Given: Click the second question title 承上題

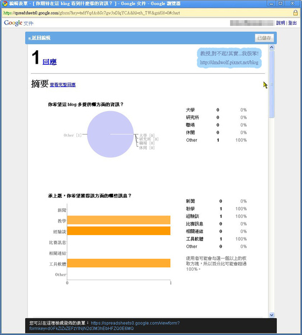Looking at the screenshot, I should 89,196.
